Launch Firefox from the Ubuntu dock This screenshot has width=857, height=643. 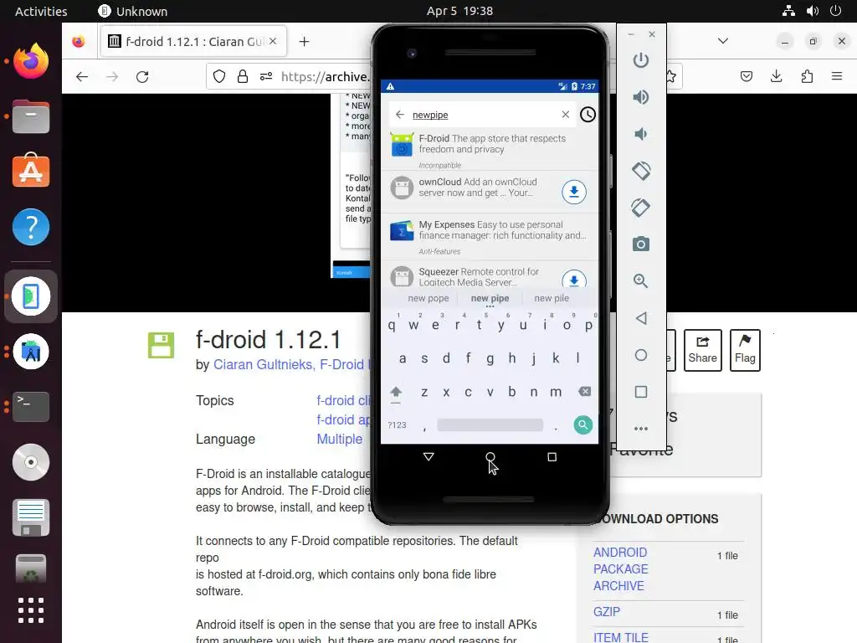pyautogui.click(x=31, y=61)
